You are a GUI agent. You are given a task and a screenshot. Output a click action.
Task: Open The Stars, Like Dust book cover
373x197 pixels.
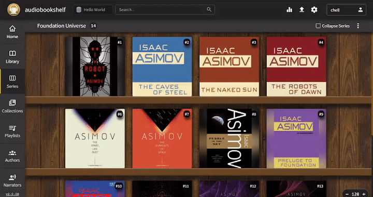pyautogui.click(x=95, y=139)
